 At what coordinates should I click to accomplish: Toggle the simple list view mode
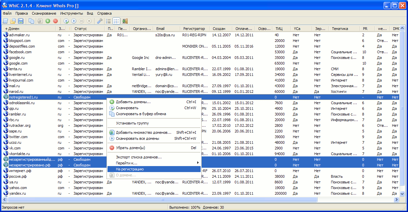pyautogui.click(x=108, y=21)
